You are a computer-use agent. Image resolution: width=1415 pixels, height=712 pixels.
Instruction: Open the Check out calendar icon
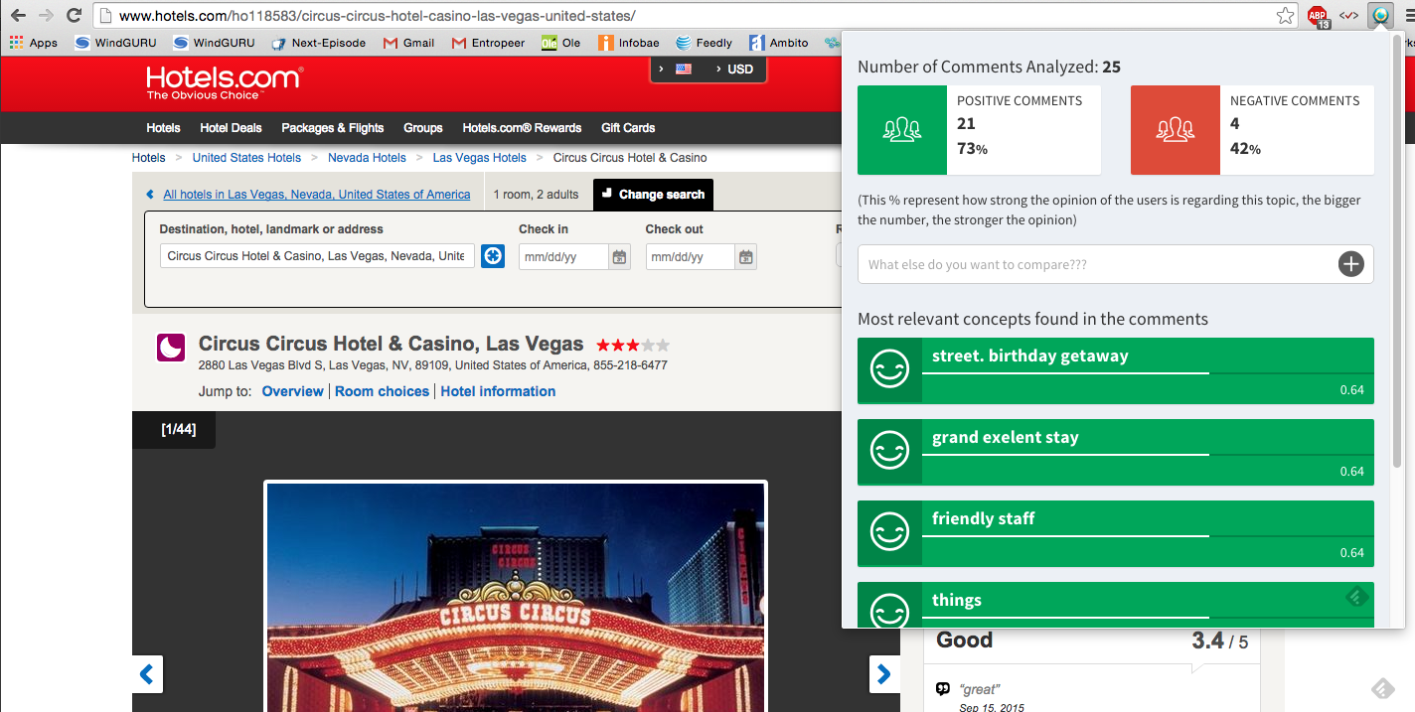(x=746, y=257)
